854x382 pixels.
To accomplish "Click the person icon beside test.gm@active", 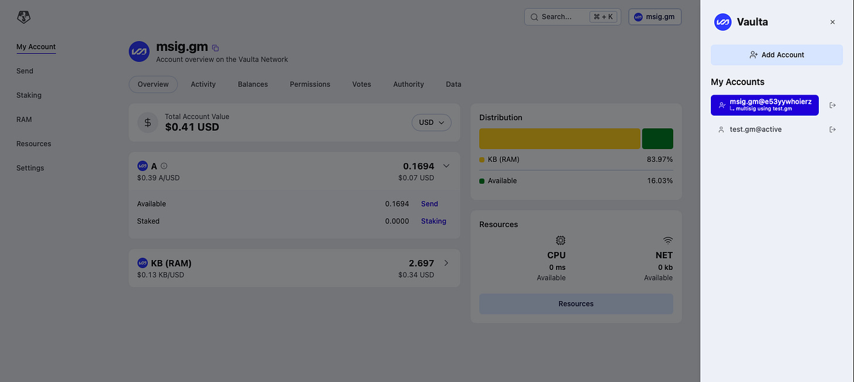I will [x=721, y=130].
